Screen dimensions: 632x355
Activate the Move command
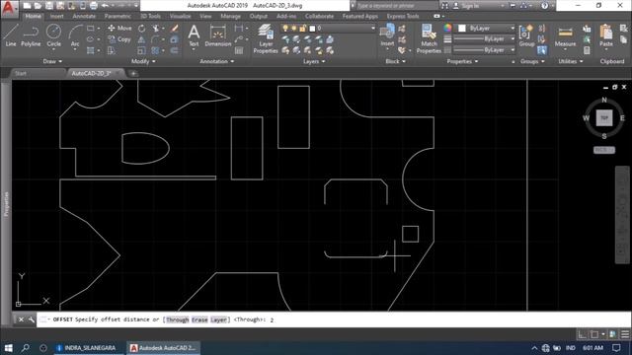[119, 29]
